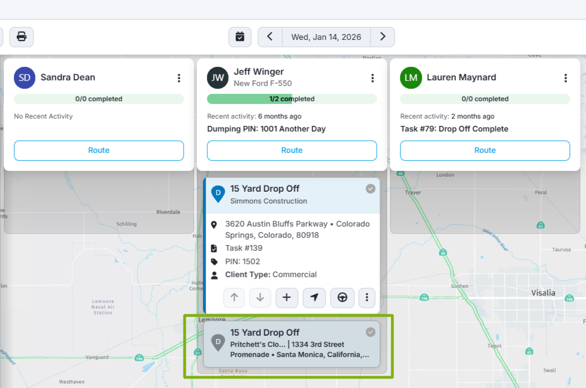Click the task document icon beside Task #139
Viewport: 586px width, 388px height.
[214, 249]
